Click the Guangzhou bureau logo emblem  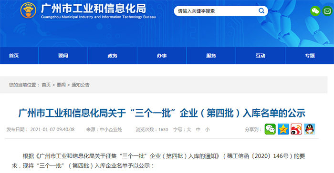point(28,10)
